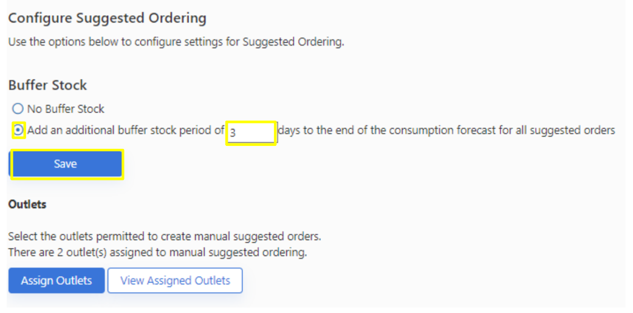The image size is (633, 313).
Task: Select the additional buffer stock period radio button
Action: [19, 130]
